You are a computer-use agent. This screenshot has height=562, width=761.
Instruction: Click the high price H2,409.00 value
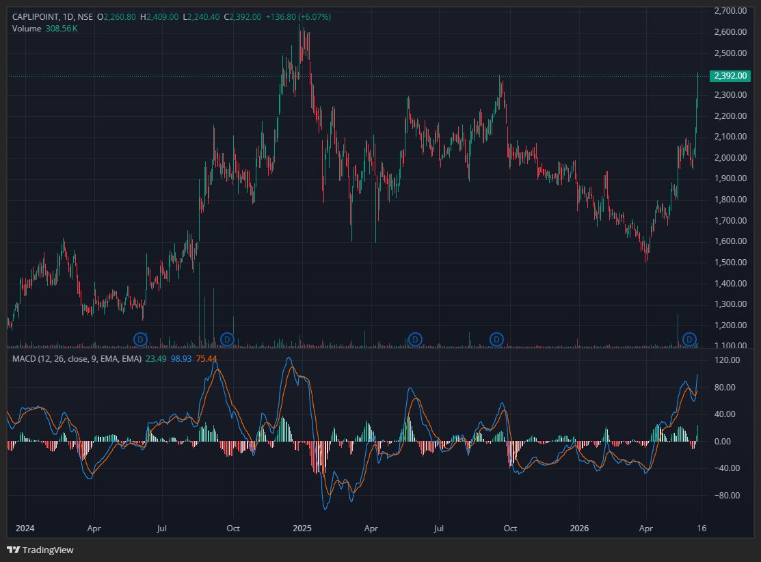click(159, 17)
